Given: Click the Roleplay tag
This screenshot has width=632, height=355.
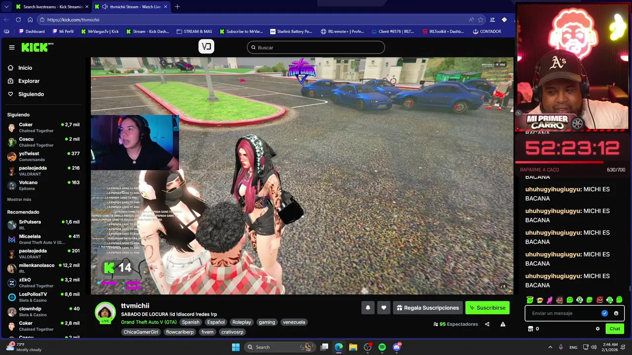Looking at the screenshot, I should pos(241,322).
